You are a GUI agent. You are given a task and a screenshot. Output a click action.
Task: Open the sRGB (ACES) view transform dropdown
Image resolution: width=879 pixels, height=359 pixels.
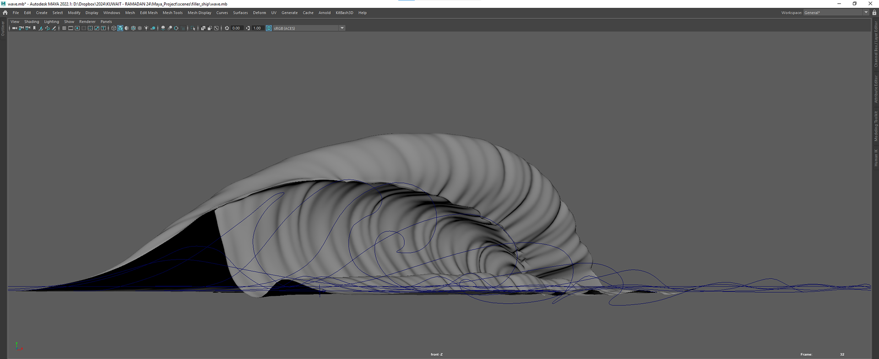pos(309,28)
